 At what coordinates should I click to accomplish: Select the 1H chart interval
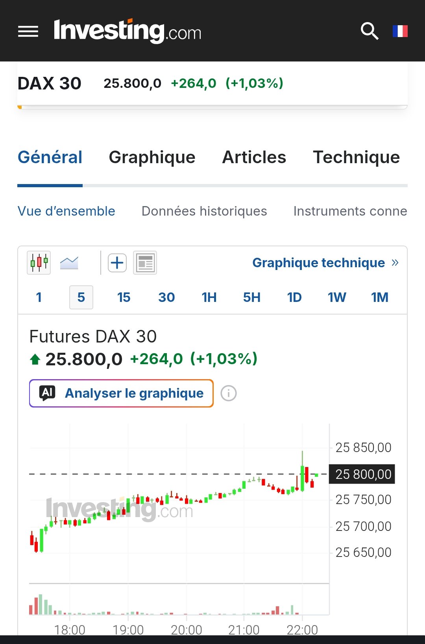209,297
